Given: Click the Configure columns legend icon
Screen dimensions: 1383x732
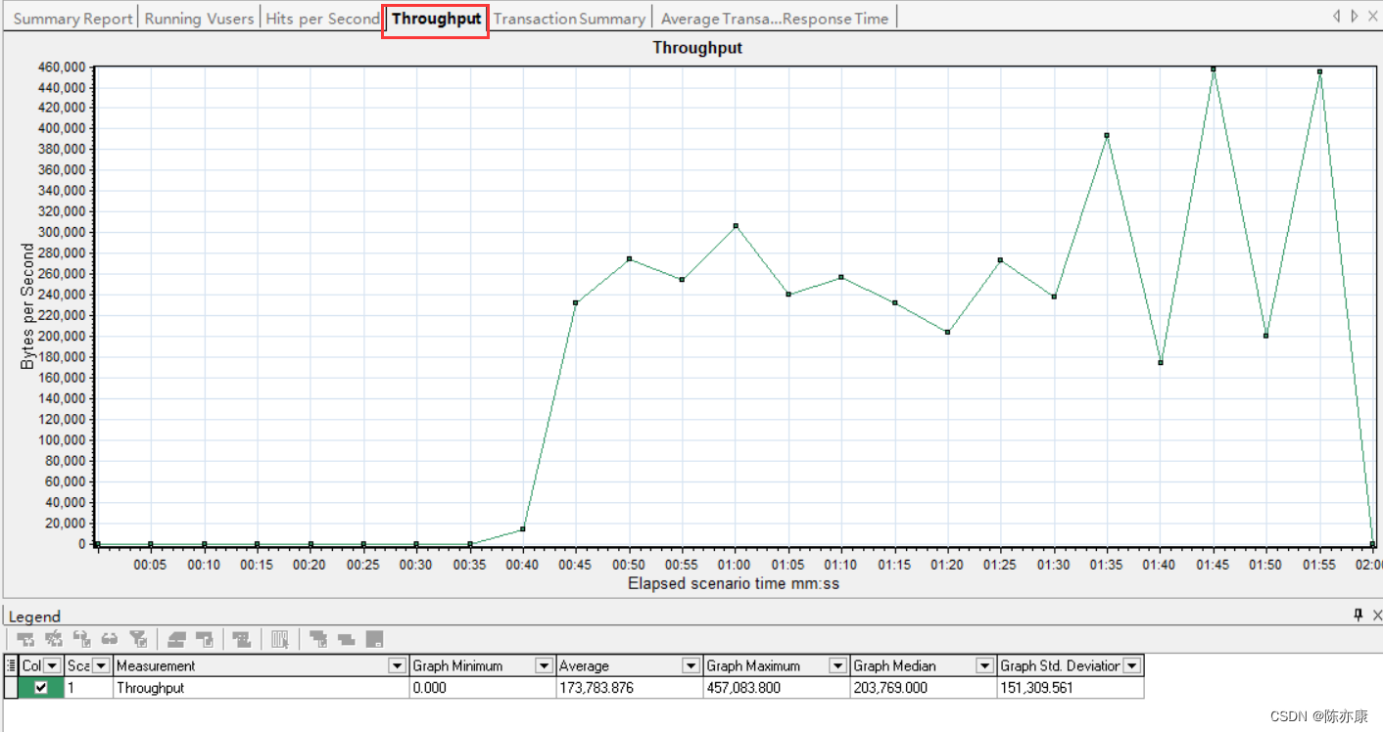Looking at the screenshot, I should pyautogui.click(x=280, y=639).
